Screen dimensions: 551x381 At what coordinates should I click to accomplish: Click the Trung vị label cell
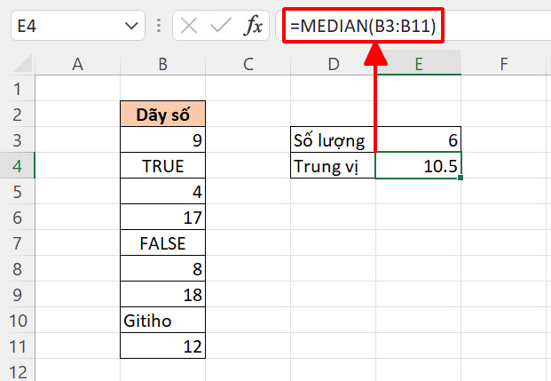tap(333, 166)
